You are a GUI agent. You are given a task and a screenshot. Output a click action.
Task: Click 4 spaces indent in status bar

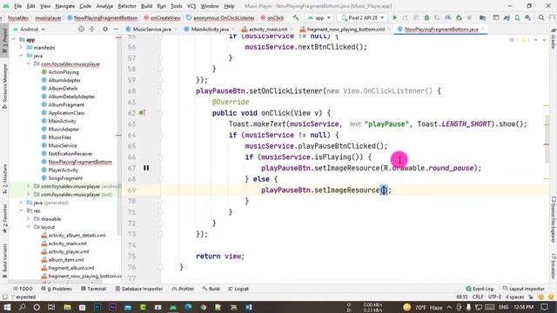tap(514, 297)
